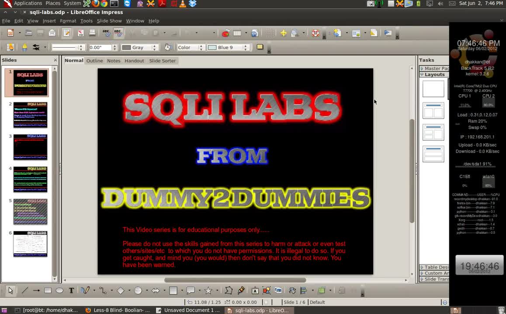Viewport: 506px width, 314px height.
Task: Click the Hyperlink globe icon
Action: [255, 33]
